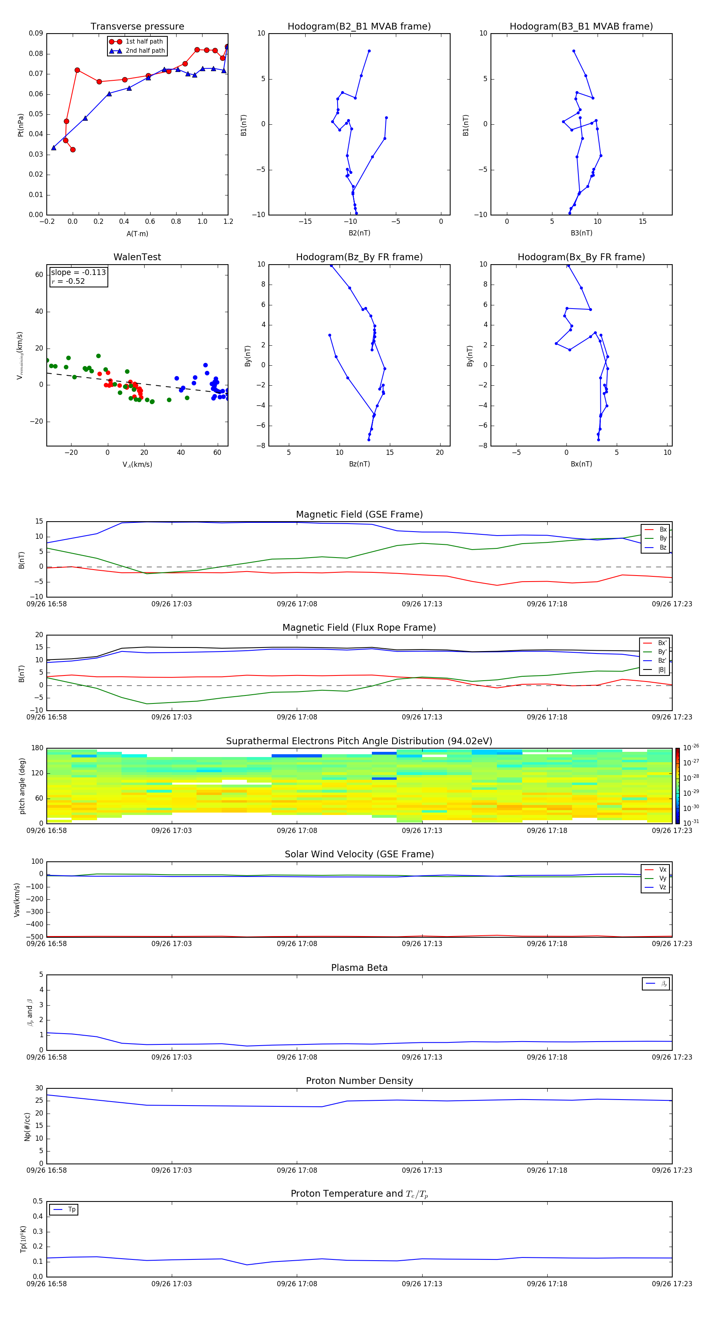This screenshot has width=719, height=1319.
Task: Click the Hodogram(Bx_By FR frame) title
Action: tap(581, 257)
